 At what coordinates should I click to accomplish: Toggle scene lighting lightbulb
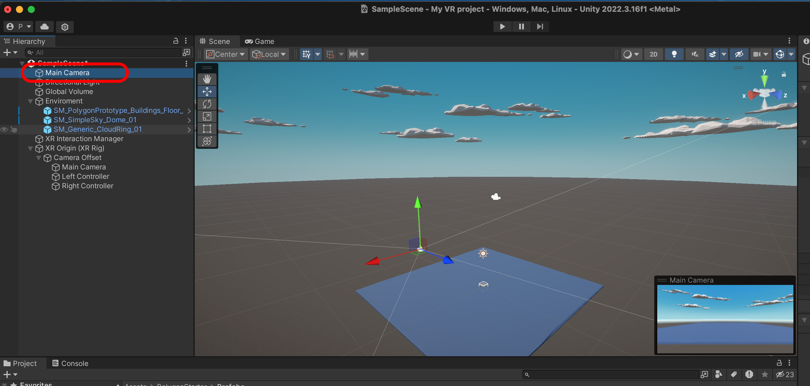[674, 54]
